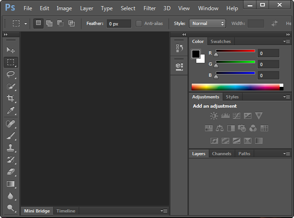Open the Layers panel flyout menu
The image size is (294, 218).
(287, 153)
